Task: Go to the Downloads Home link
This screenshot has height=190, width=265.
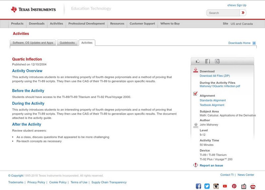Action: [239, 43]
